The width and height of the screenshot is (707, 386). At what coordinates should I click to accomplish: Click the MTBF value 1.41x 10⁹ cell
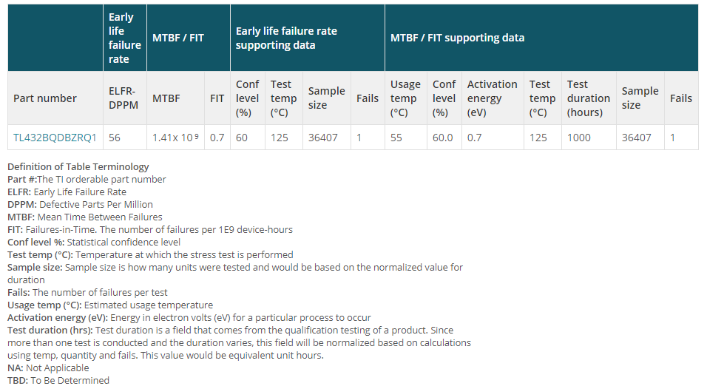tap(175, 138)
